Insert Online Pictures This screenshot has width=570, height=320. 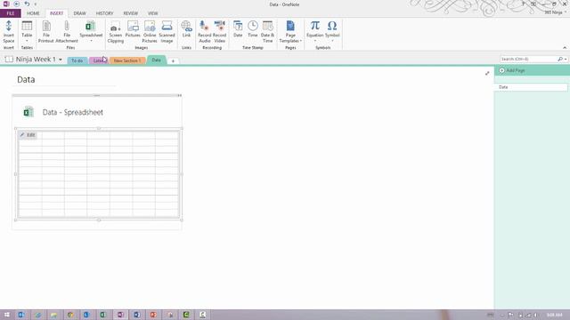tap(150, 32)
